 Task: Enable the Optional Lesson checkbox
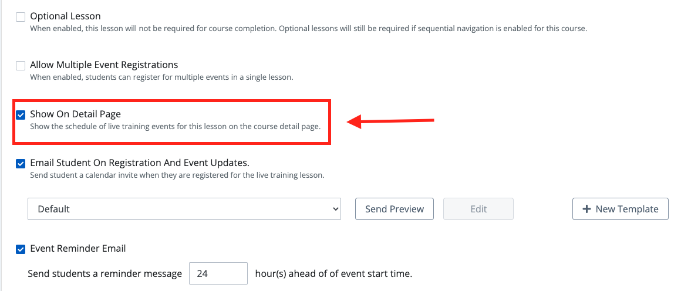[x=21, y=17]
